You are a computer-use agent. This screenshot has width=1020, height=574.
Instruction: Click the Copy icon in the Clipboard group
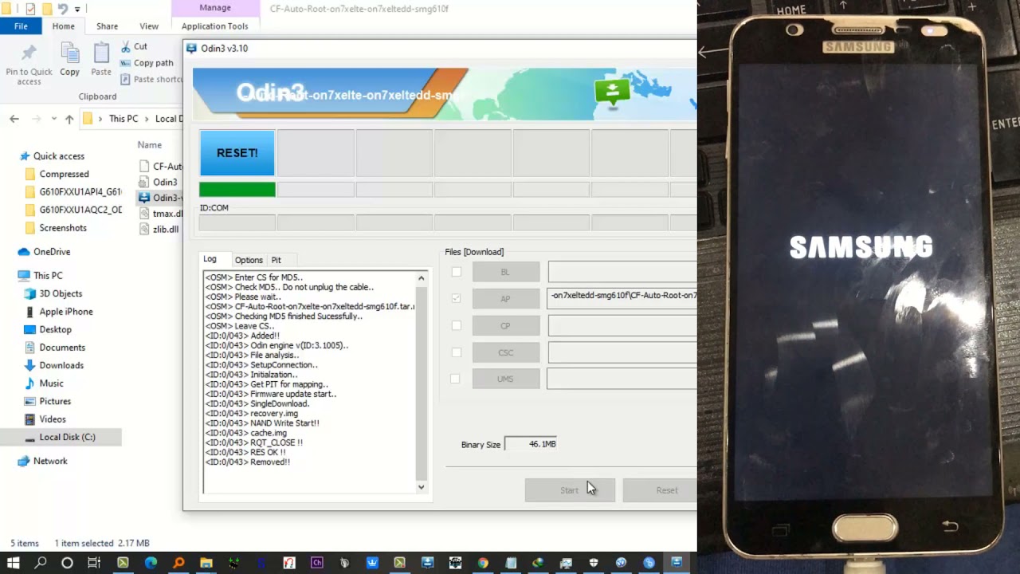[70, 54]
